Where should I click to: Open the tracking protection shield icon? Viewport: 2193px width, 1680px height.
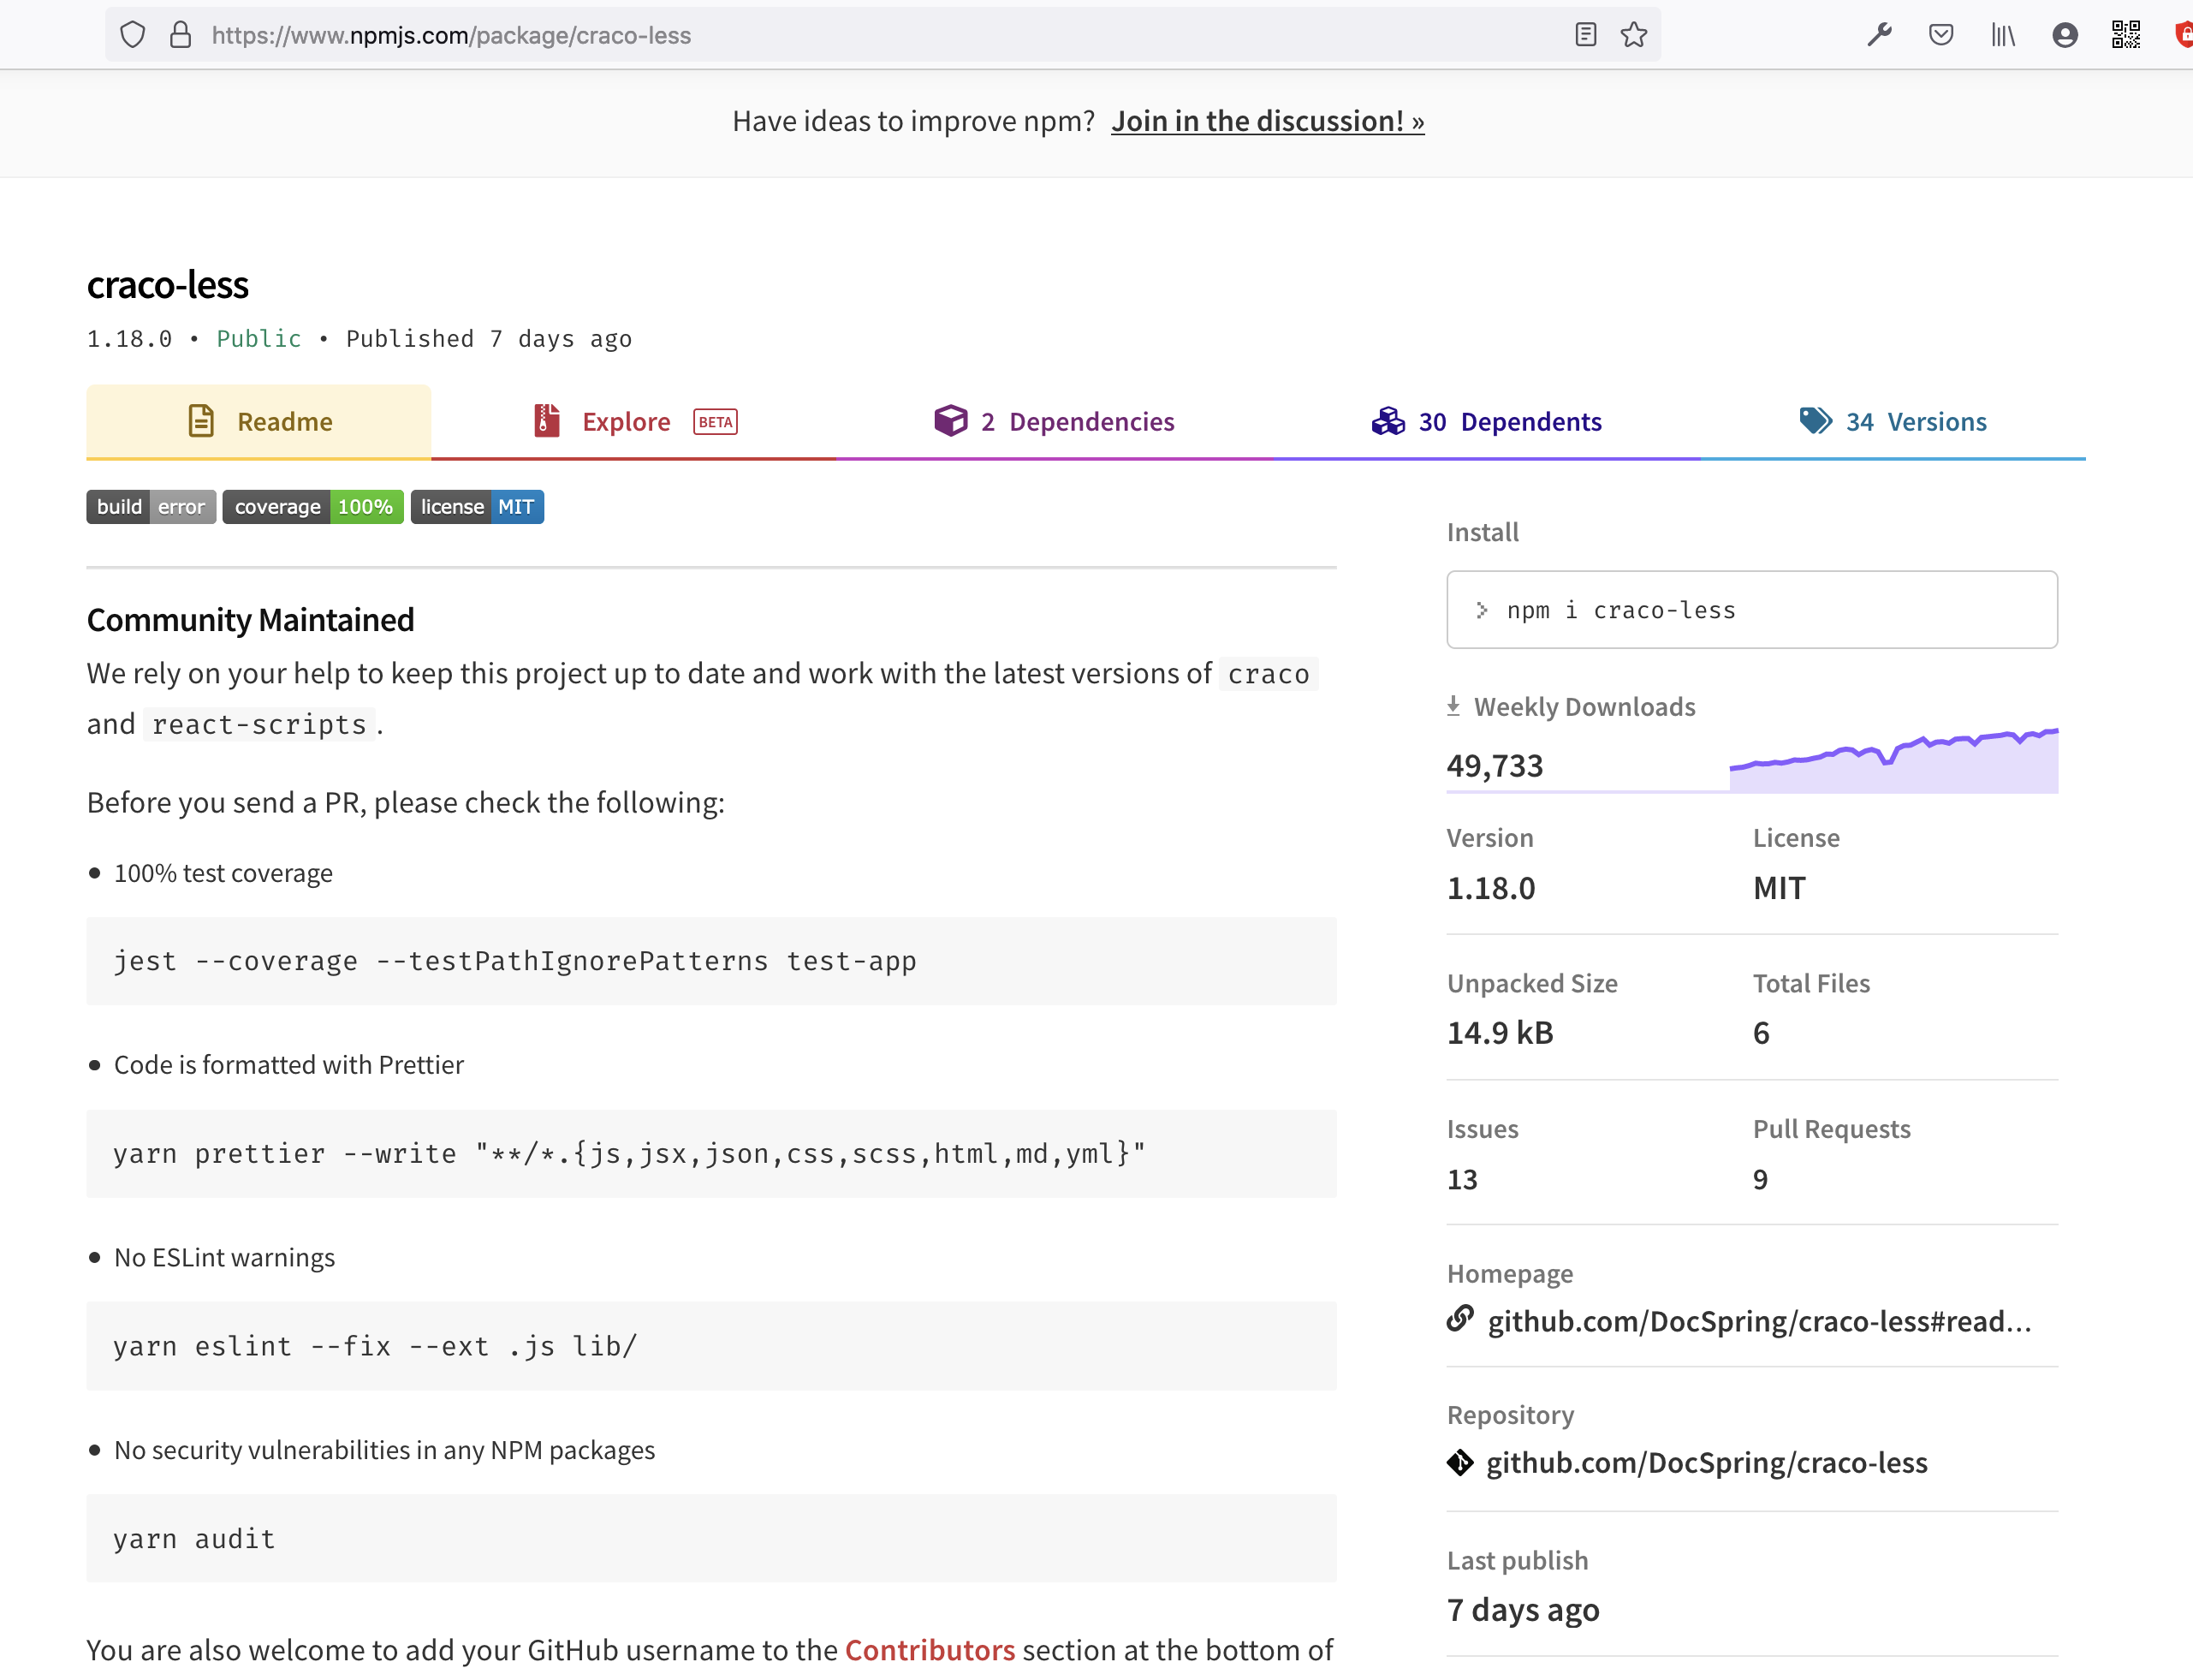tap(133, 35)
